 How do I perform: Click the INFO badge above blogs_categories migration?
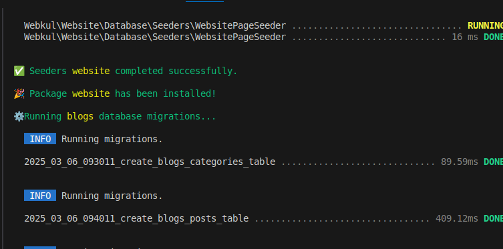pyautogui.click(x=40, y=139)
